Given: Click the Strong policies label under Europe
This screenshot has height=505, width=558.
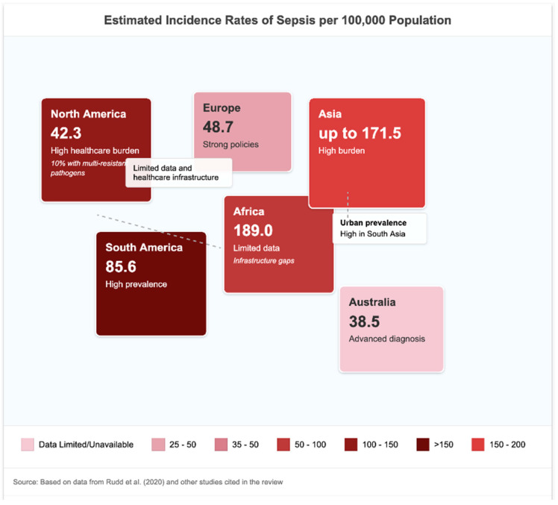Looking at the screenshot, I should coord(231,145).
